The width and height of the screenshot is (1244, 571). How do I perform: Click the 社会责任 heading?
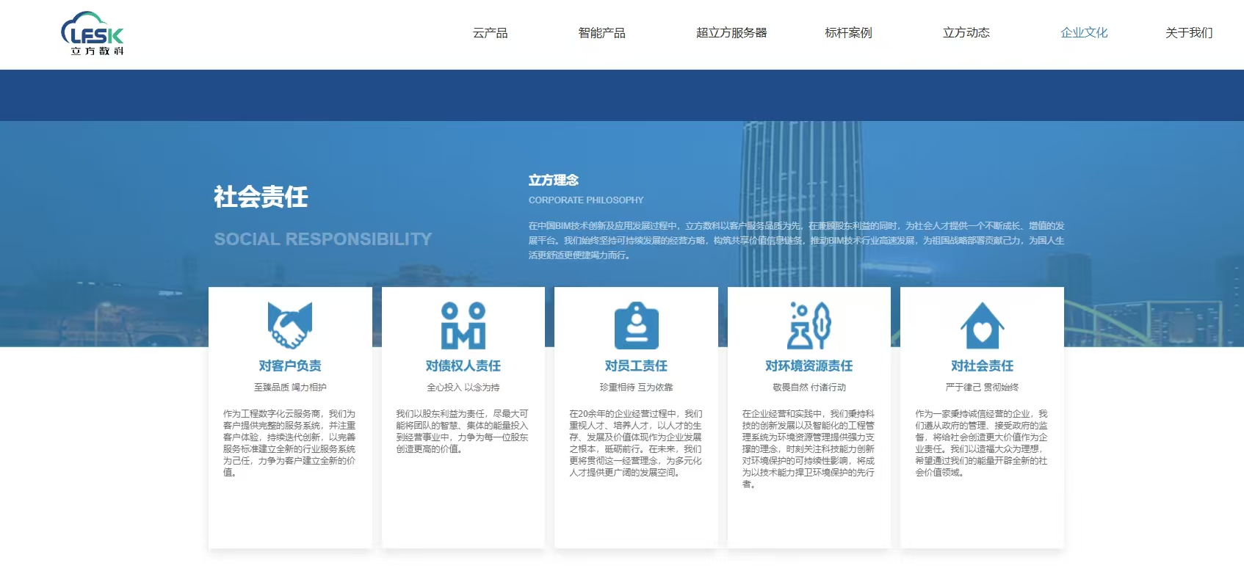[261, 197]
